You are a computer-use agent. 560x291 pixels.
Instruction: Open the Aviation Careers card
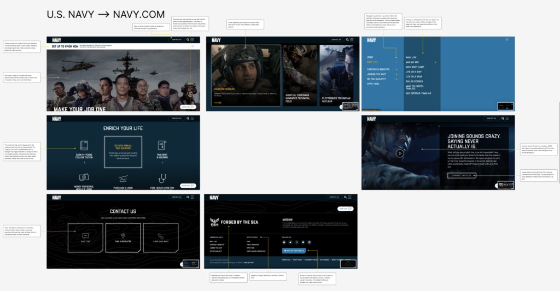pos(246,75)
